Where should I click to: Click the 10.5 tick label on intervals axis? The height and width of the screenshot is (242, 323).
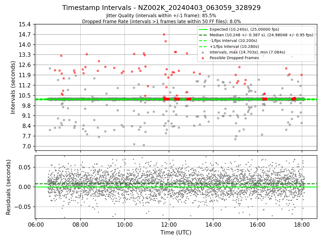[x=25, y=95]
